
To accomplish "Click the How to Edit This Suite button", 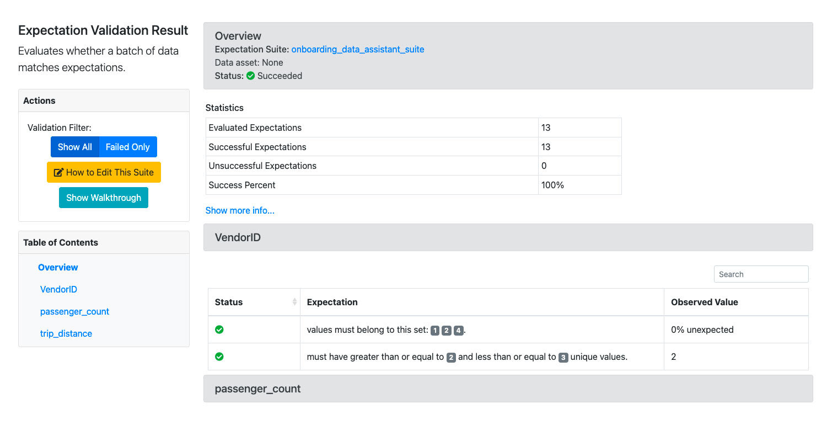I will pyautogui.click(x=104, y=172).
